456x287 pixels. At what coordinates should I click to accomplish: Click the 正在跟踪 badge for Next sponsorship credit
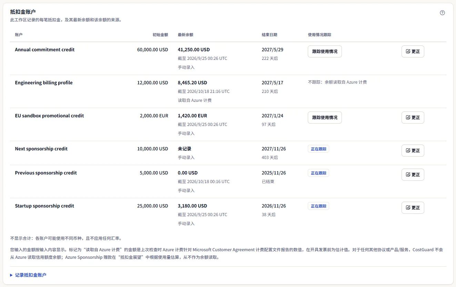(x=318, y=149)
